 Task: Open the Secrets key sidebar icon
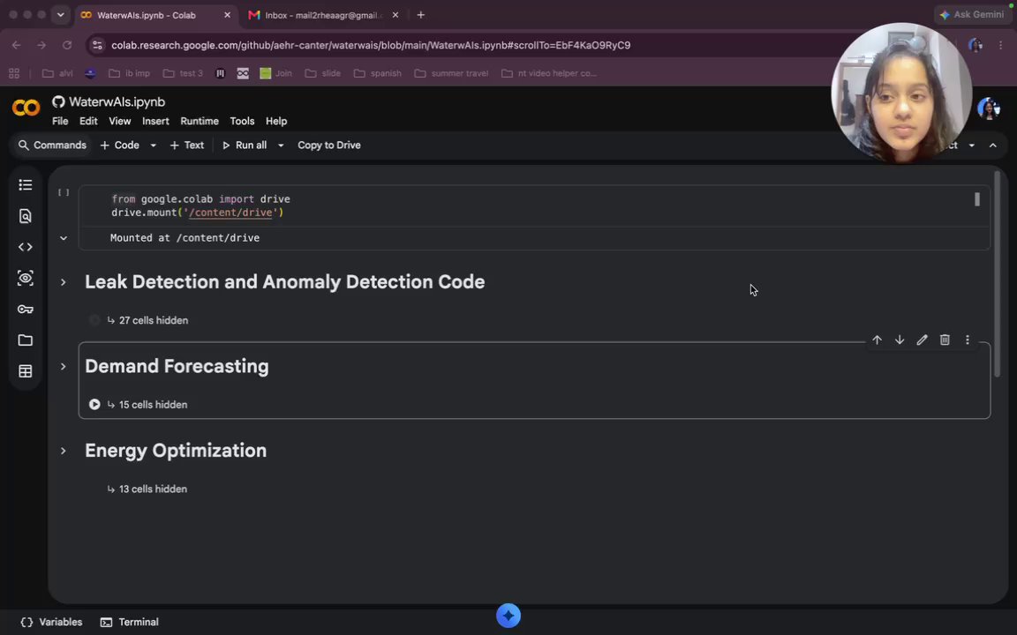[26, 309]
